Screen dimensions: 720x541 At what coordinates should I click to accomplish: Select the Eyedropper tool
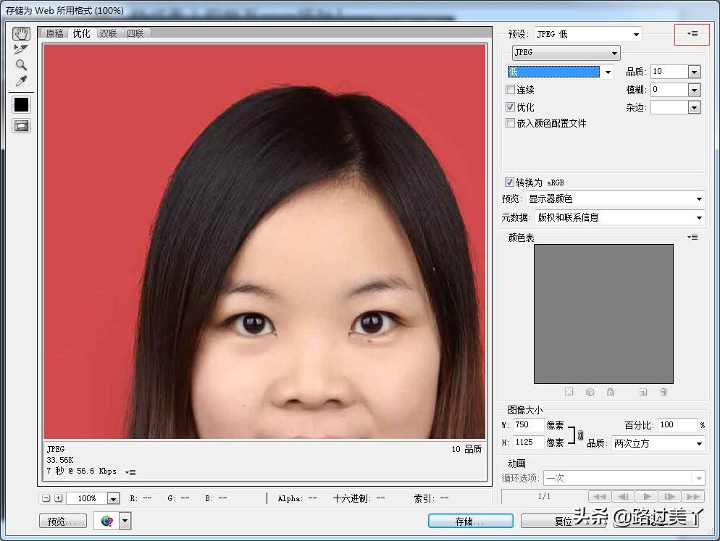pyautogui.click(x=21, y=80)
